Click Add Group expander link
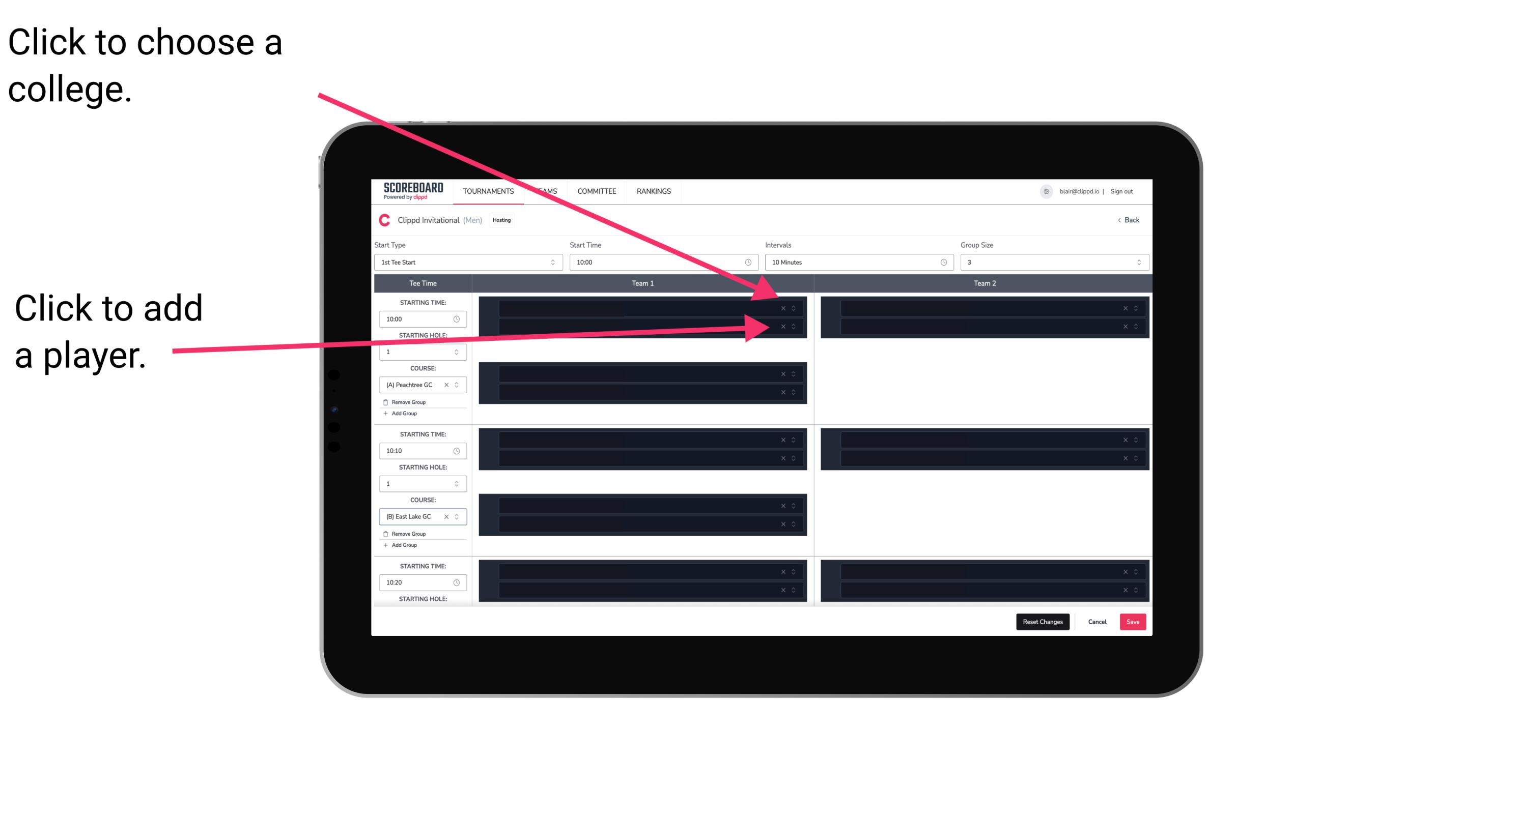This screenshot has width=1518, height=816. click(402, 415)
